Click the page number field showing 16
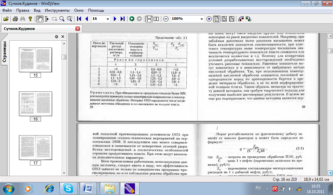This screenshot has height=195, width=333. tap(99, 19)
